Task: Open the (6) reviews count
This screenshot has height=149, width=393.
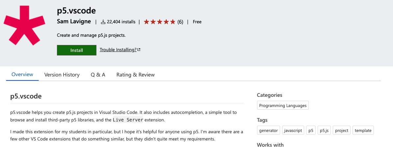Action: coord(180,22)
